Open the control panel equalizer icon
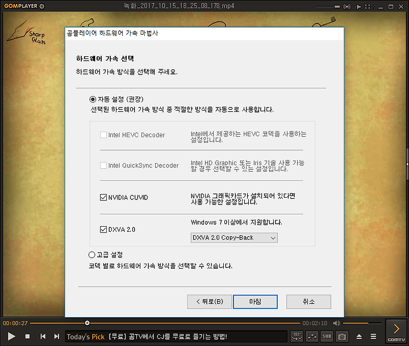 (x=312, y=336)
